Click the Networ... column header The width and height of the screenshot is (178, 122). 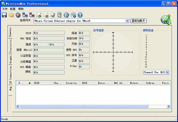tap(136, 83)
